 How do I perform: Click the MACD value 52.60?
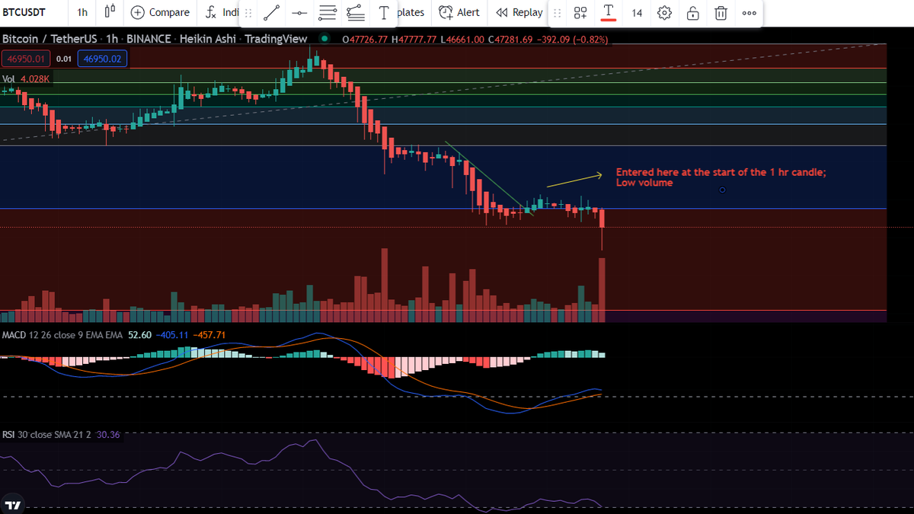coord(140,335)
